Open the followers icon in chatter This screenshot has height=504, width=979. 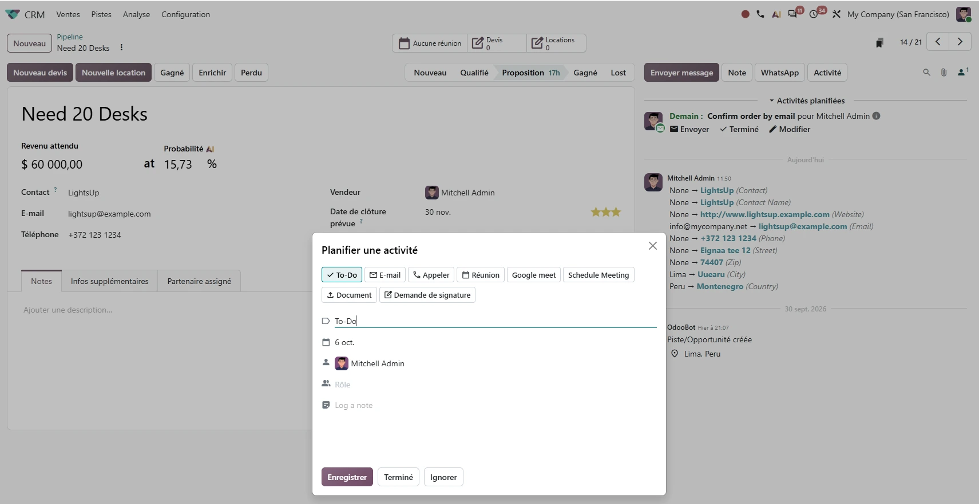coord(962,72)
